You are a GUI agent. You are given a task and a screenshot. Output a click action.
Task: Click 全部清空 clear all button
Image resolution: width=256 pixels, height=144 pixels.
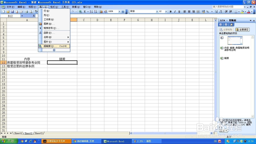pyautogui.click(x=242, y=30)
